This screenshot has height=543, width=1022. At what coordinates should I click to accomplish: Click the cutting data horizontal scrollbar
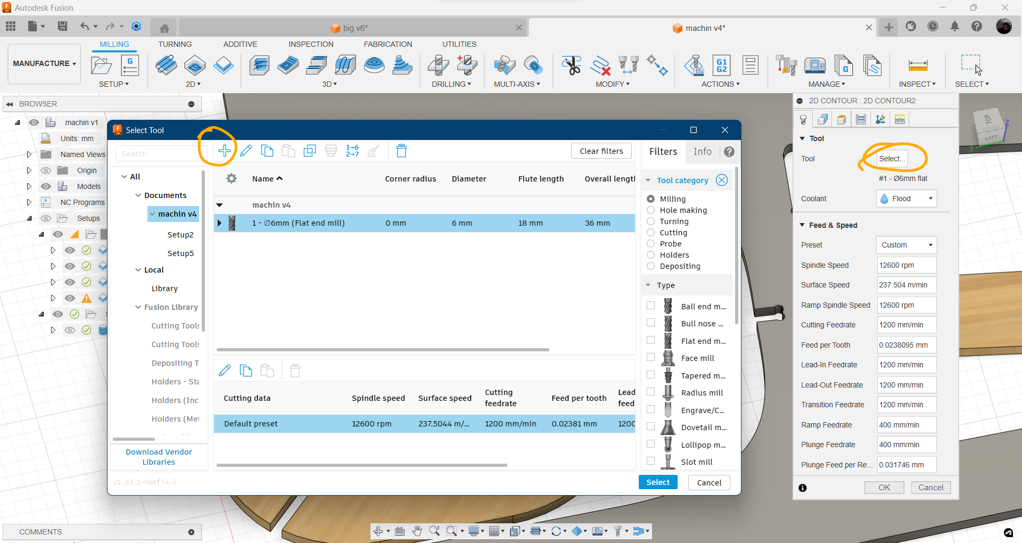(x=362, y=465)
